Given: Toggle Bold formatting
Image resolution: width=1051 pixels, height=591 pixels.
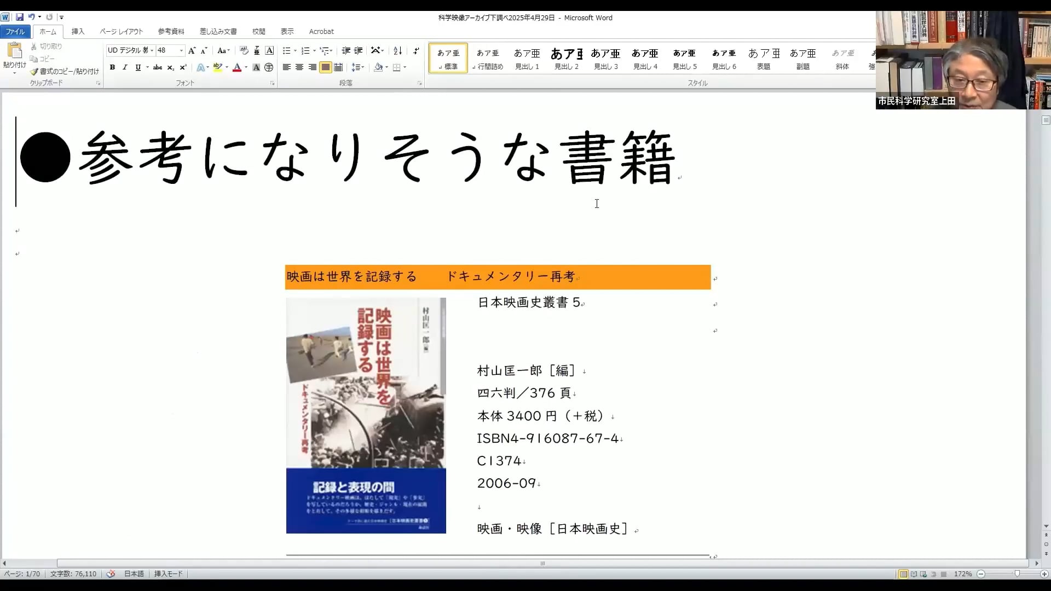Looking at the screenshot, I should 112,67.
